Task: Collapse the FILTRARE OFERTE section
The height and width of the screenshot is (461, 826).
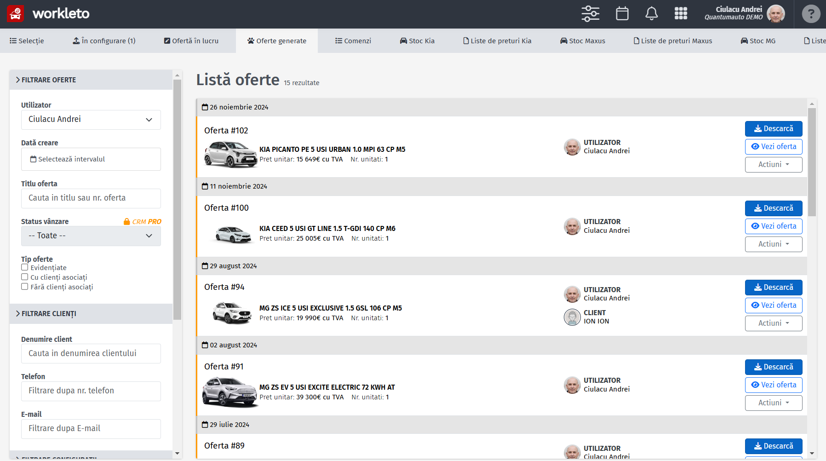Action: [91, 80]
